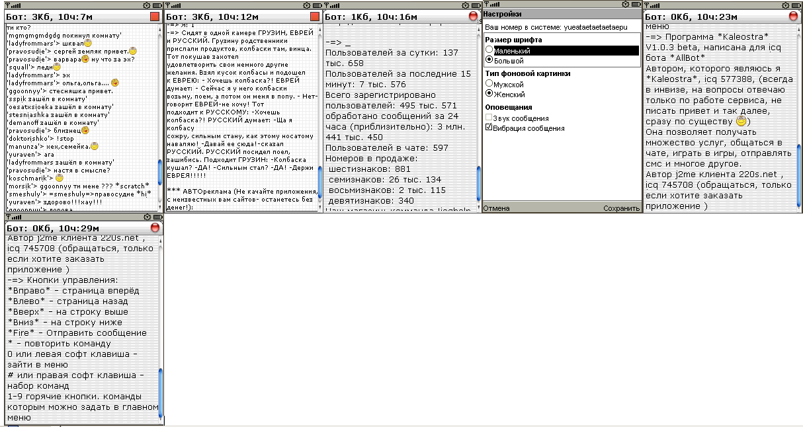The width and height of the screenshot is (803, 427).
Task: Click the red circle icon in the 10ч:29м screen
Action: tap(155, 228)
